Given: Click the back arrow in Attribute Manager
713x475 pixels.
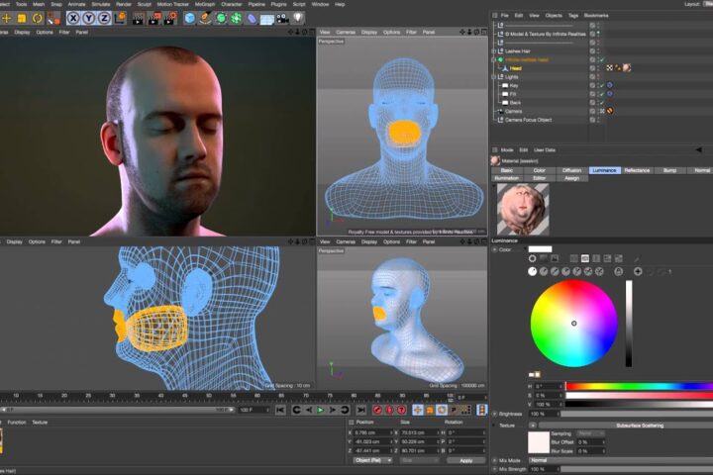Looking at the screenshot, I should [x=699, y=149].
